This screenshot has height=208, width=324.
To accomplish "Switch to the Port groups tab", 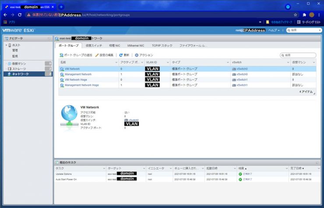I will [69, 46].
